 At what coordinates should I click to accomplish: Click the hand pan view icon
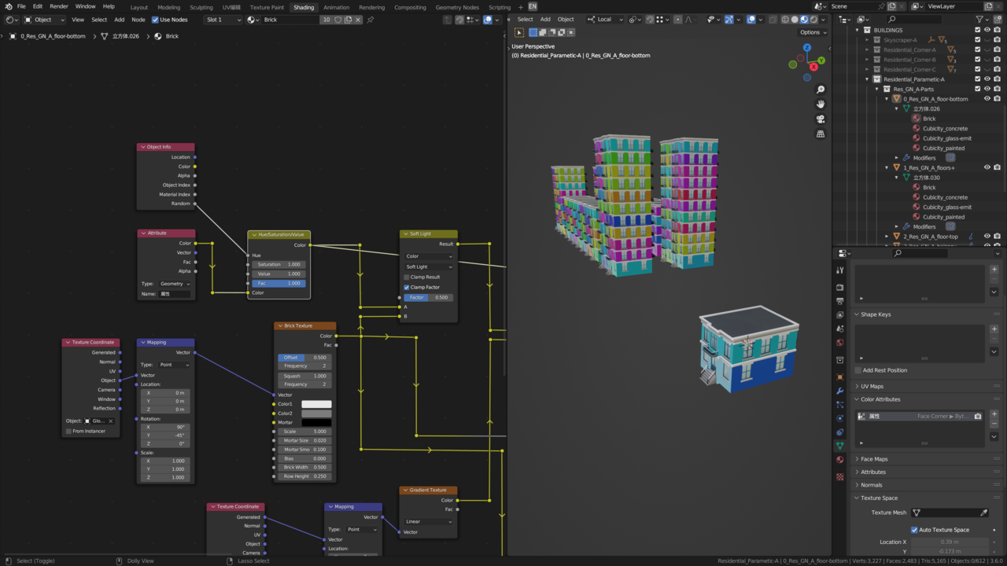point(821,104)
